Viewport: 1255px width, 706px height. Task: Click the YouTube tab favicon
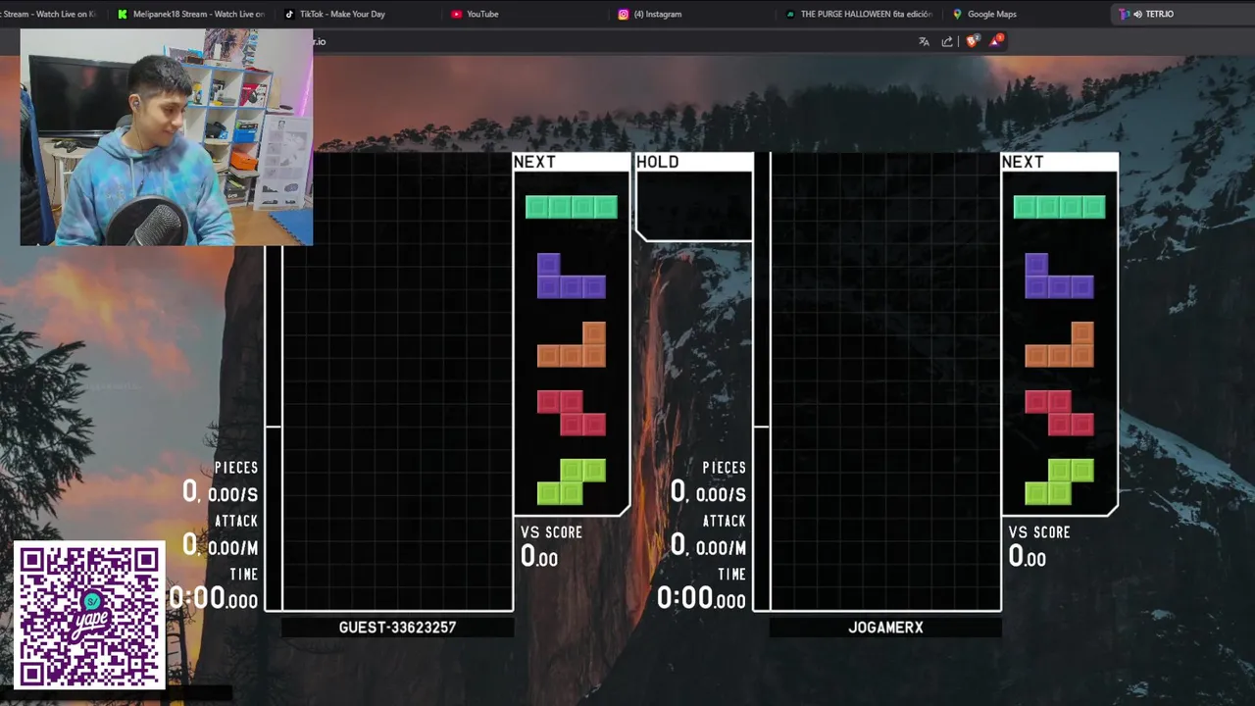[x=457, y=14]
